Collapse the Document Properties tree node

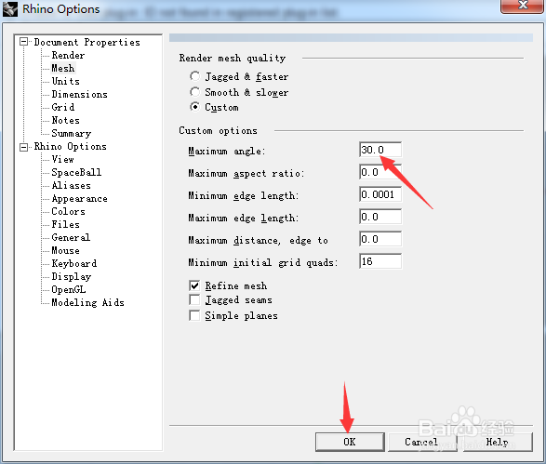[23, 42]
